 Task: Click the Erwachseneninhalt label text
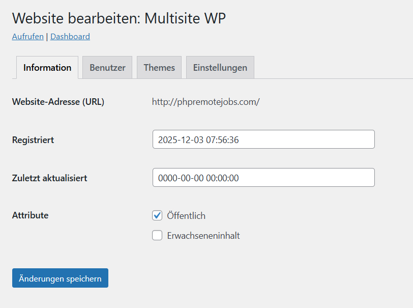coord(203,236)
